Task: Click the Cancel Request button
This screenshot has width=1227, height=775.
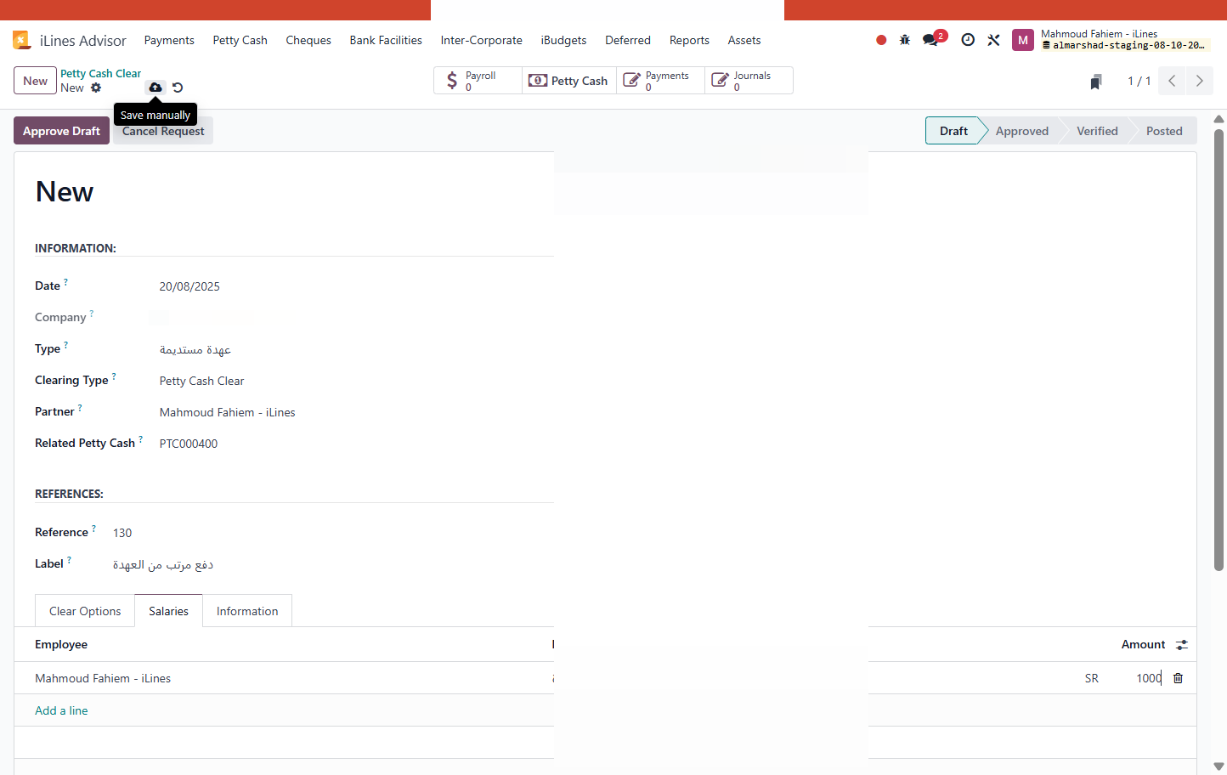Action: coord(163,132)
